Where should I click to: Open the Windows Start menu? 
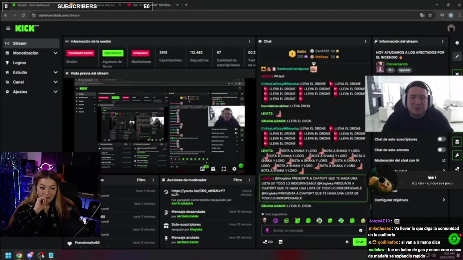(8, 255)
